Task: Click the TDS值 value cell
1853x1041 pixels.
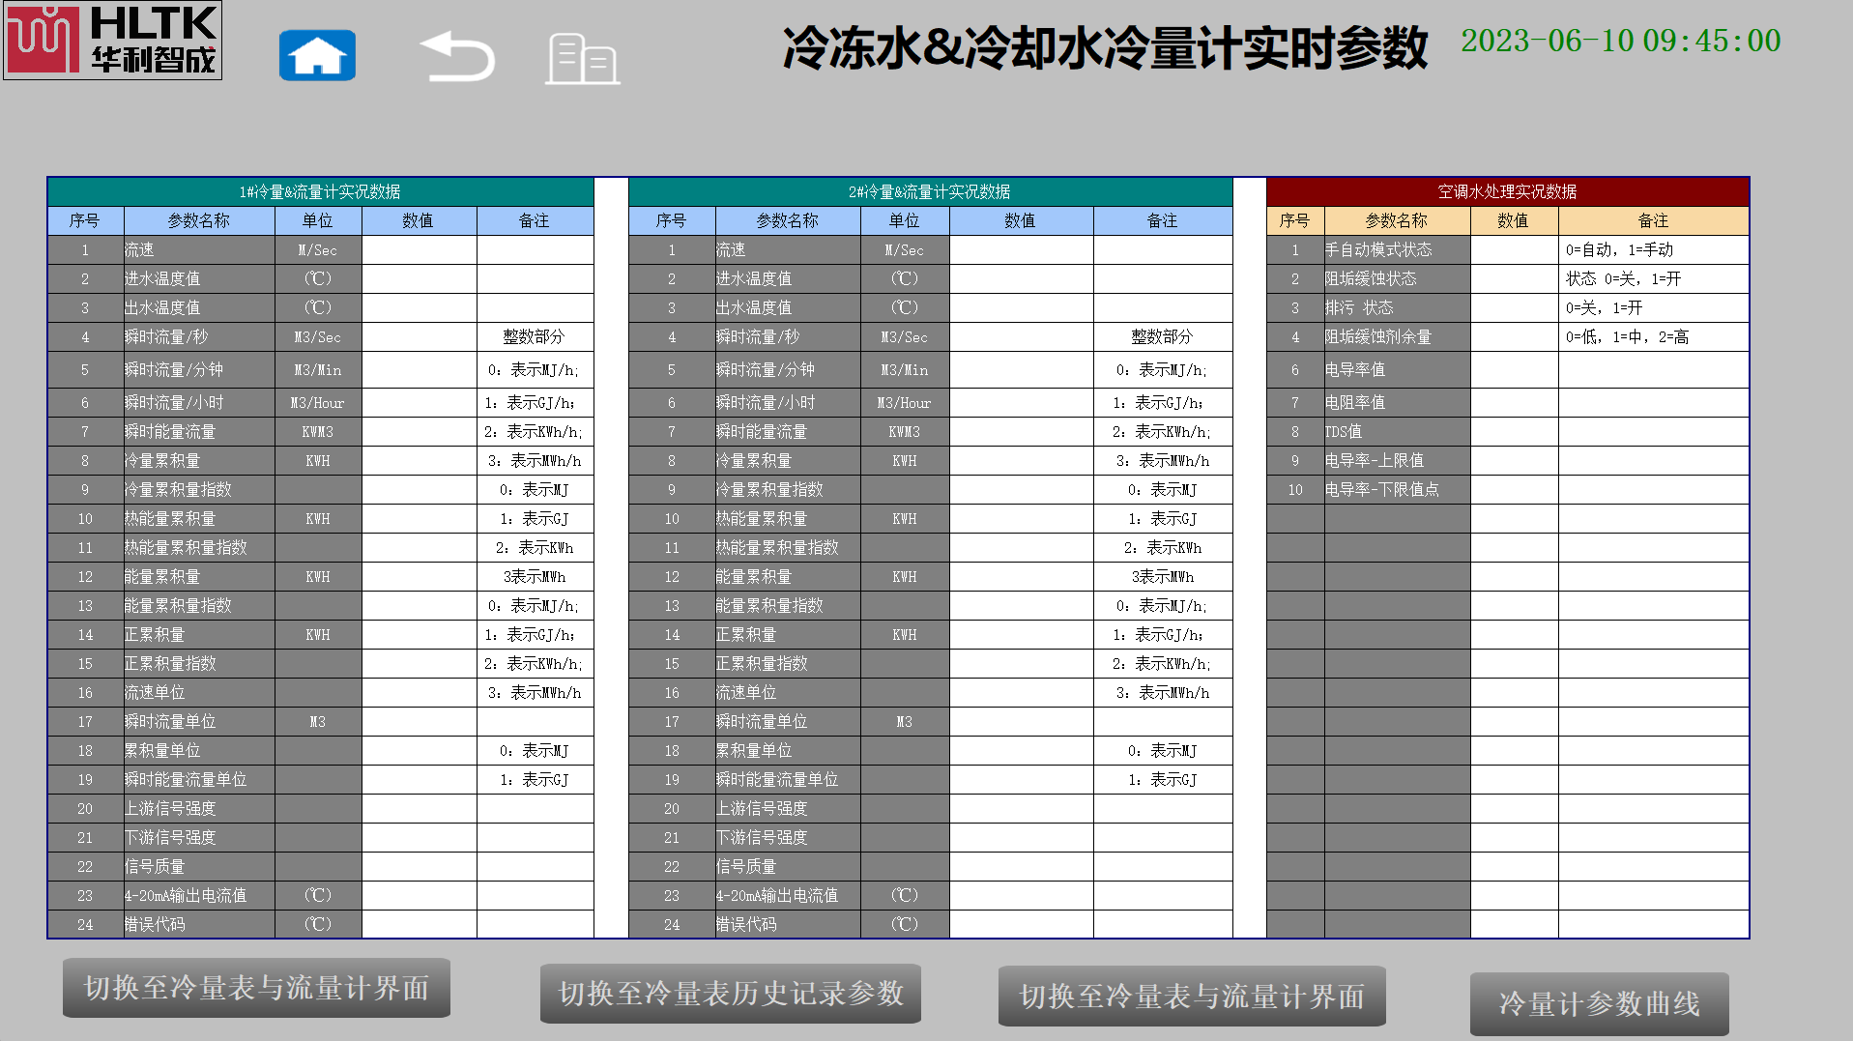Action: (x=1514, y=431)
